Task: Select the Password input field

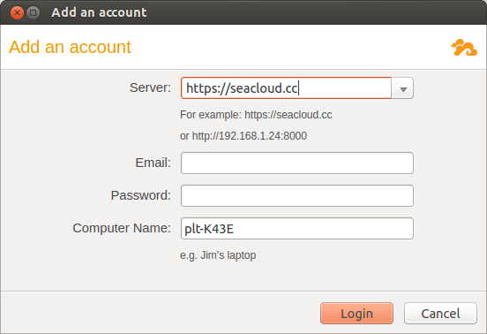Action: pyautogui.click(x=297, y=195)
